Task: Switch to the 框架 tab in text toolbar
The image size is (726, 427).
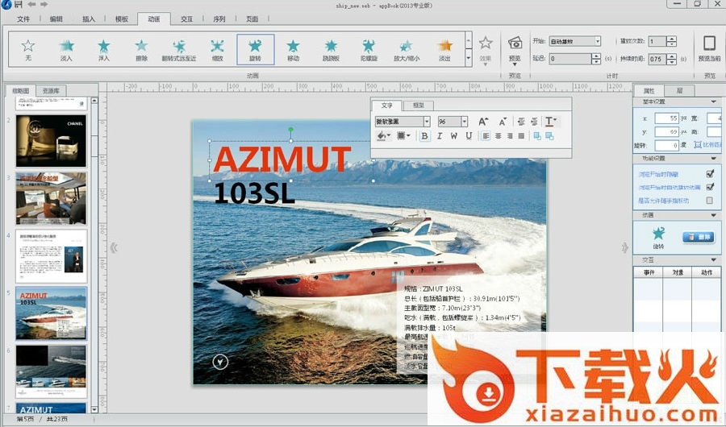Action: tap(418, 106)
